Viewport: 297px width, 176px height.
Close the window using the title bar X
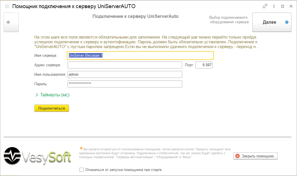coord(291,6)
